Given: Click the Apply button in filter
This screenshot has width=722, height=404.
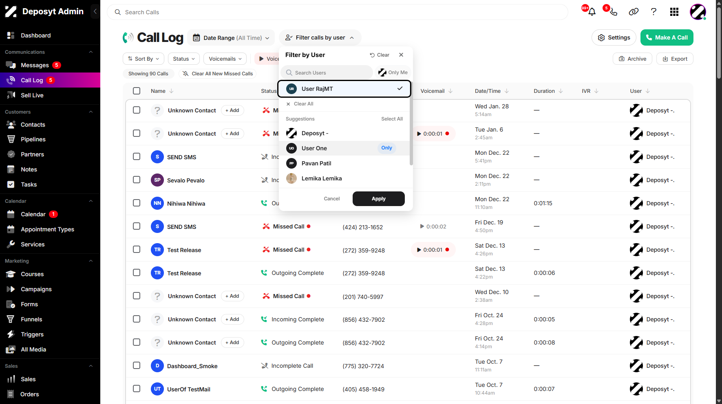Looking at the screenshot, I should click(379, 199).
